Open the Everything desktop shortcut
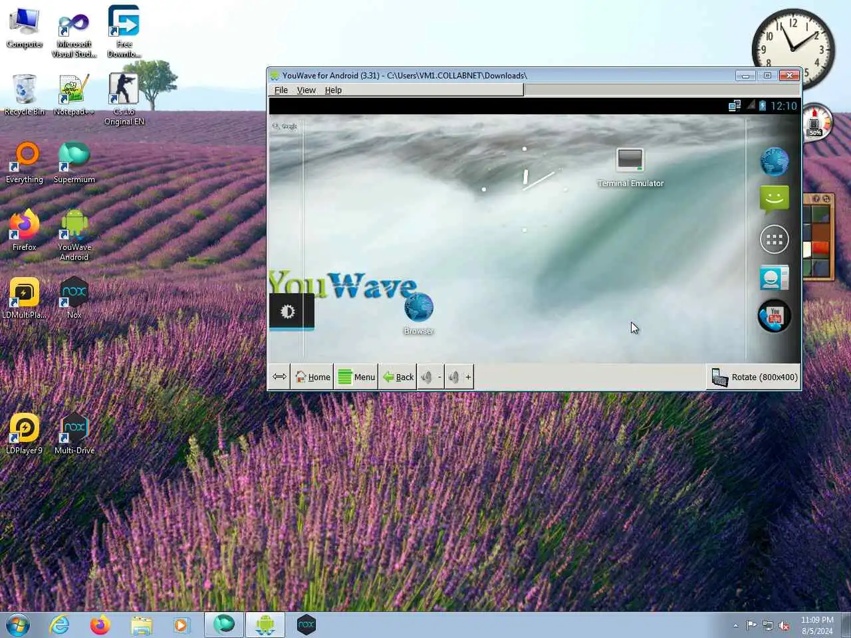 [25, 163]
